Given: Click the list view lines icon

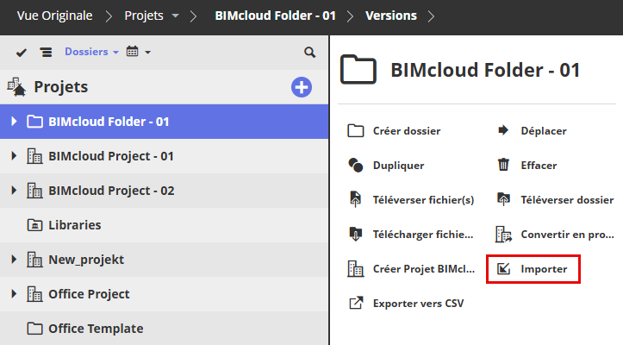Looking at the screenshot, I should [46, 53].
